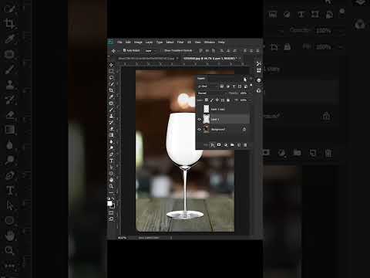The image size is (370, 278).
Task: Create a new group folder icon
Action: click(x=232, y=145)
